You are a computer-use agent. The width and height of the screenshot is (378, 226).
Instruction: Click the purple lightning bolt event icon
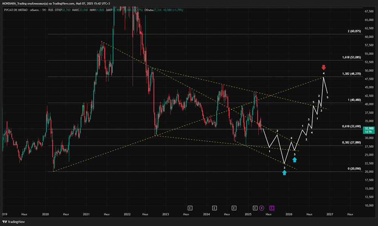click(261, 208)
